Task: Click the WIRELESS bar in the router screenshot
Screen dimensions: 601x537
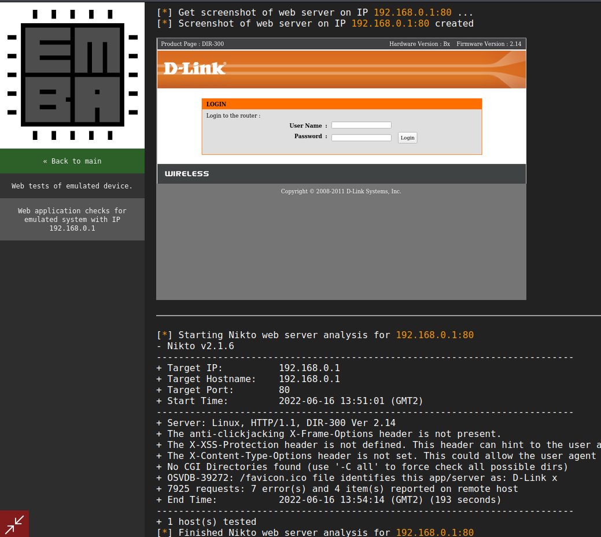Action: [341, 173]
